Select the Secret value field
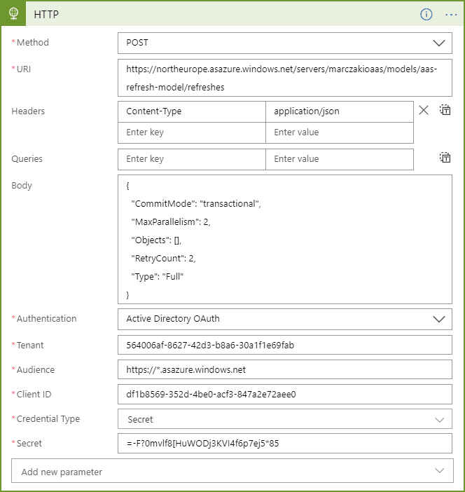465x492 pixels. click(x=285, y=444)
